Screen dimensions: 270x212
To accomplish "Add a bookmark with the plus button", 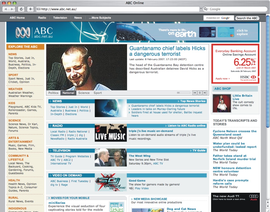I will click(30, 9).
